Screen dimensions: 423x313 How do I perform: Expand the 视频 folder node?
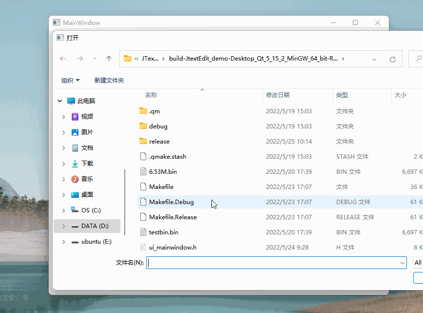[64, 117]
